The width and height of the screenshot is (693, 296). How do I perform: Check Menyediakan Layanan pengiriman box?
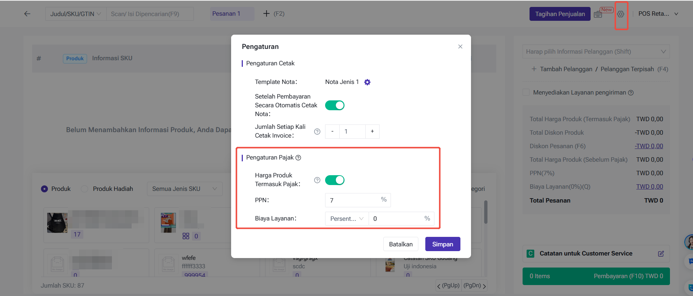526,92
